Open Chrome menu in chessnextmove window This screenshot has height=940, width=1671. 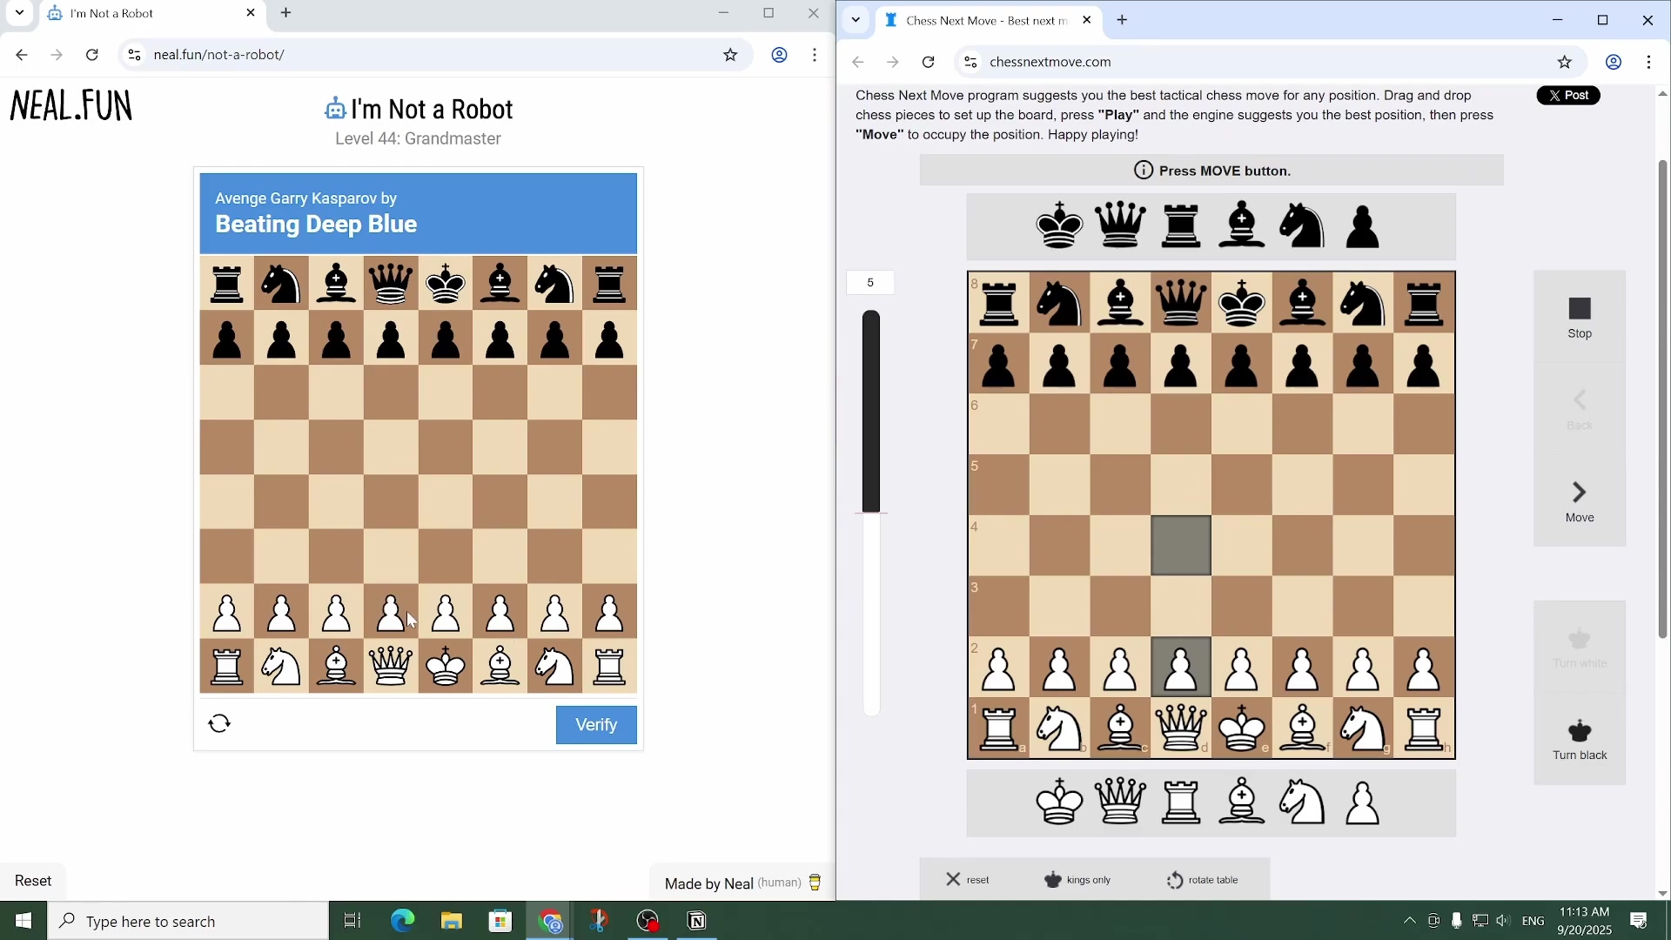(1650, 62)
